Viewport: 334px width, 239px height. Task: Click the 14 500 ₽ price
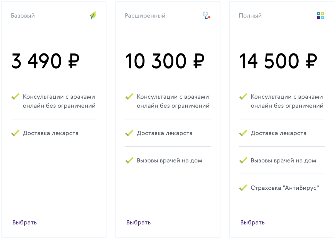278,61
